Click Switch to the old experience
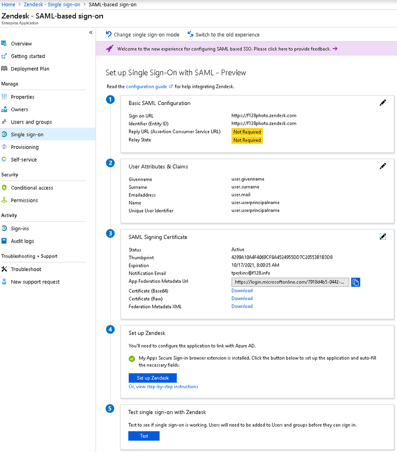 click(227, 34)
